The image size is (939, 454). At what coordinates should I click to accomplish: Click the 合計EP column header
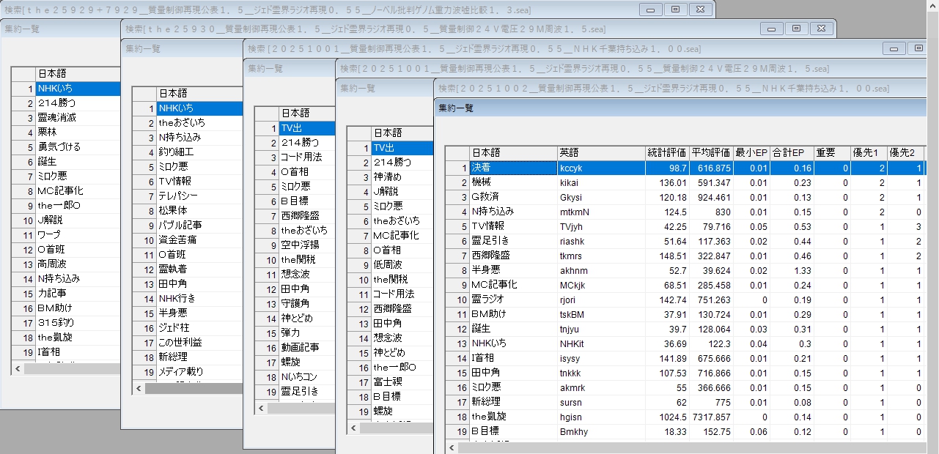coord(791,153)
